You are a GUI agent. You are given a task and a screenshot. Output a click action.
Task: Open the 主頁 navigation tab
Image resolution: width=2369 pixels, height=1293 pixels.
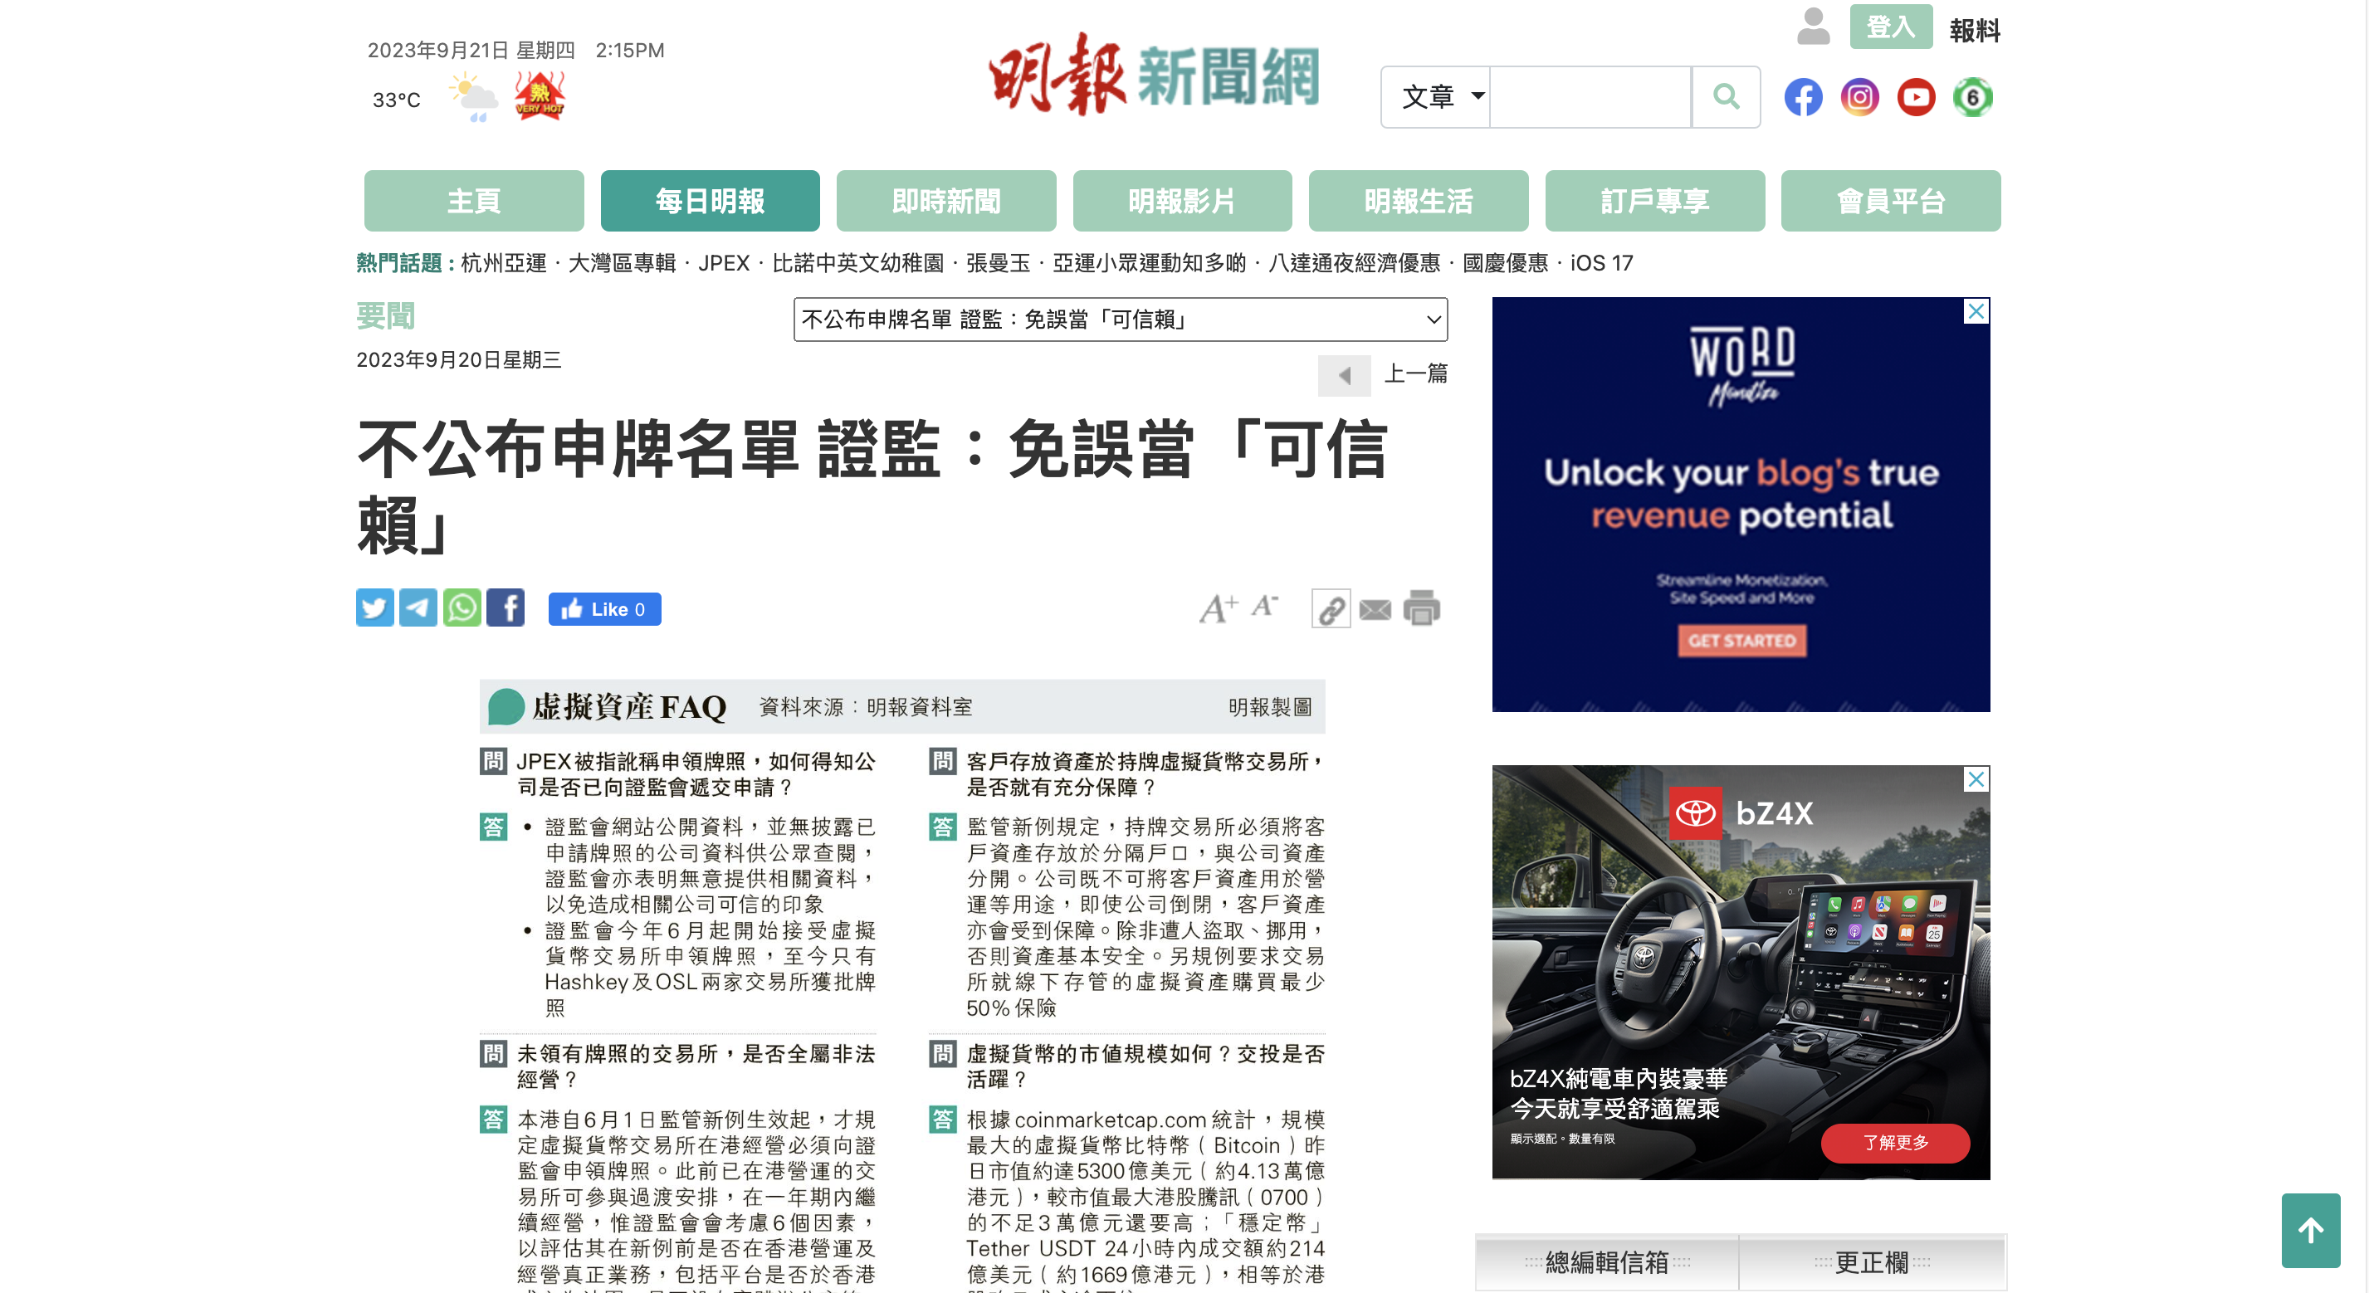point(474,201)
